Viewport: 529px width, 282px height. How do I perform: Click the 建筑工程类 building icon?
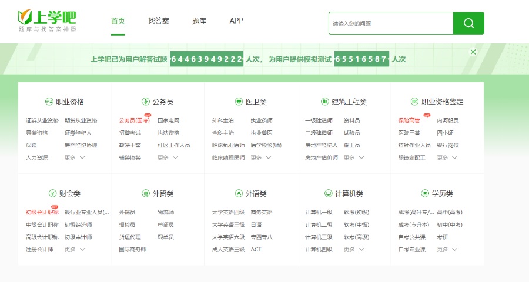pyautogui.click(x=324, y=102)
